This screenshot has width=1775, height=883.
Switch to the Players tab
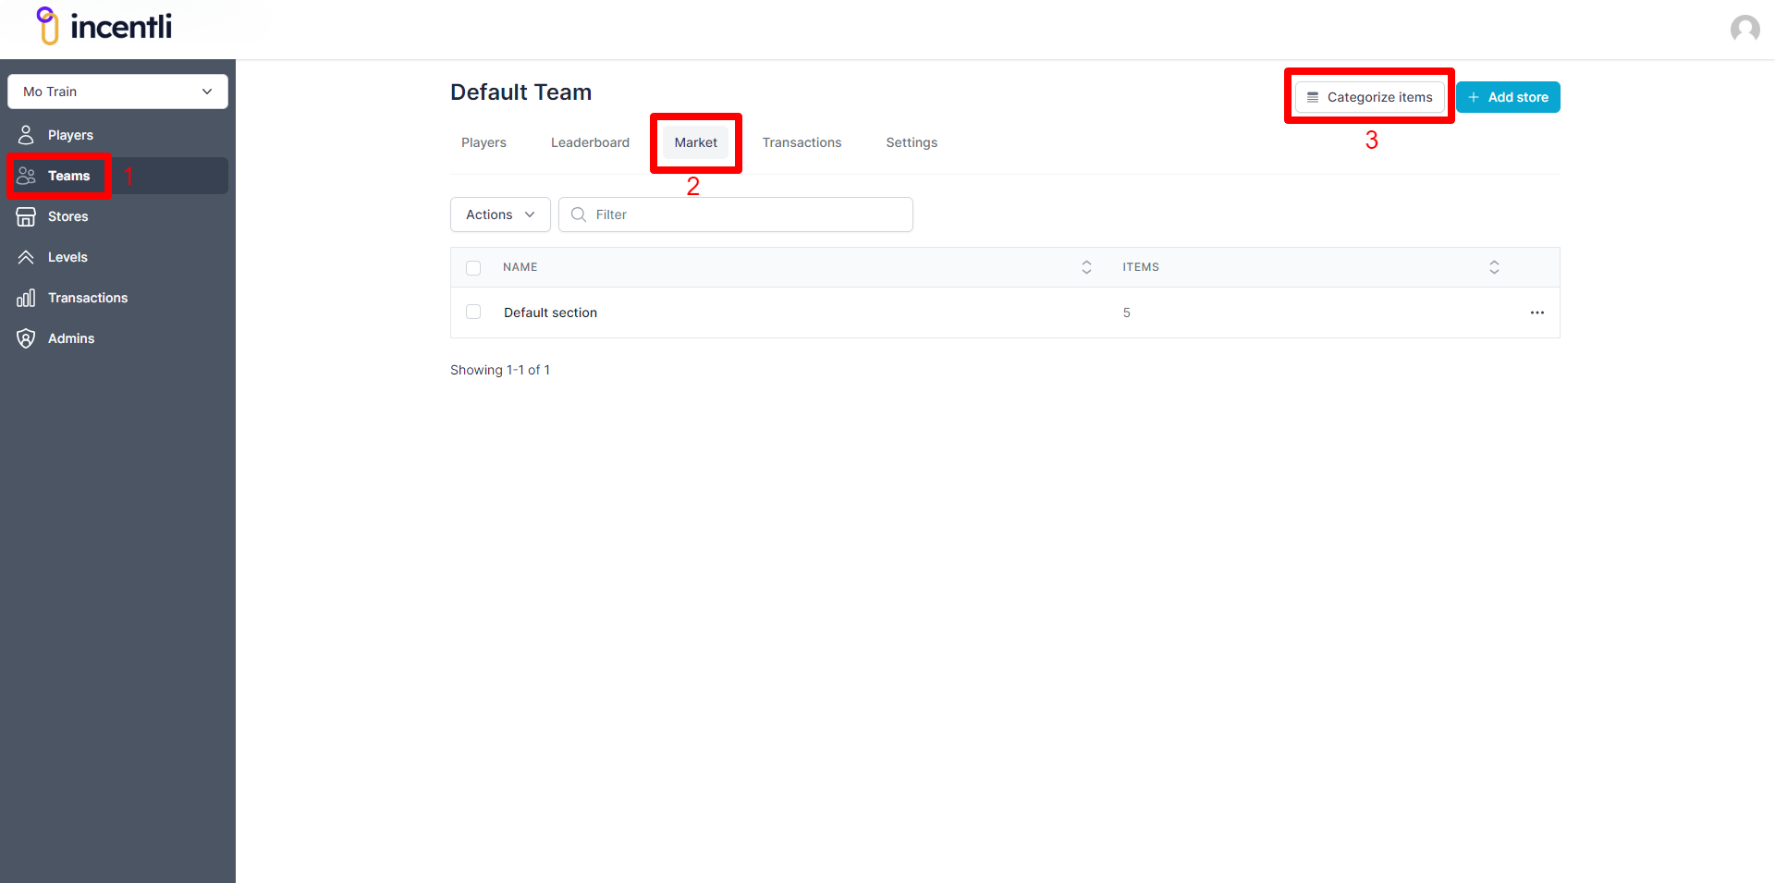[x=484, y=142]
